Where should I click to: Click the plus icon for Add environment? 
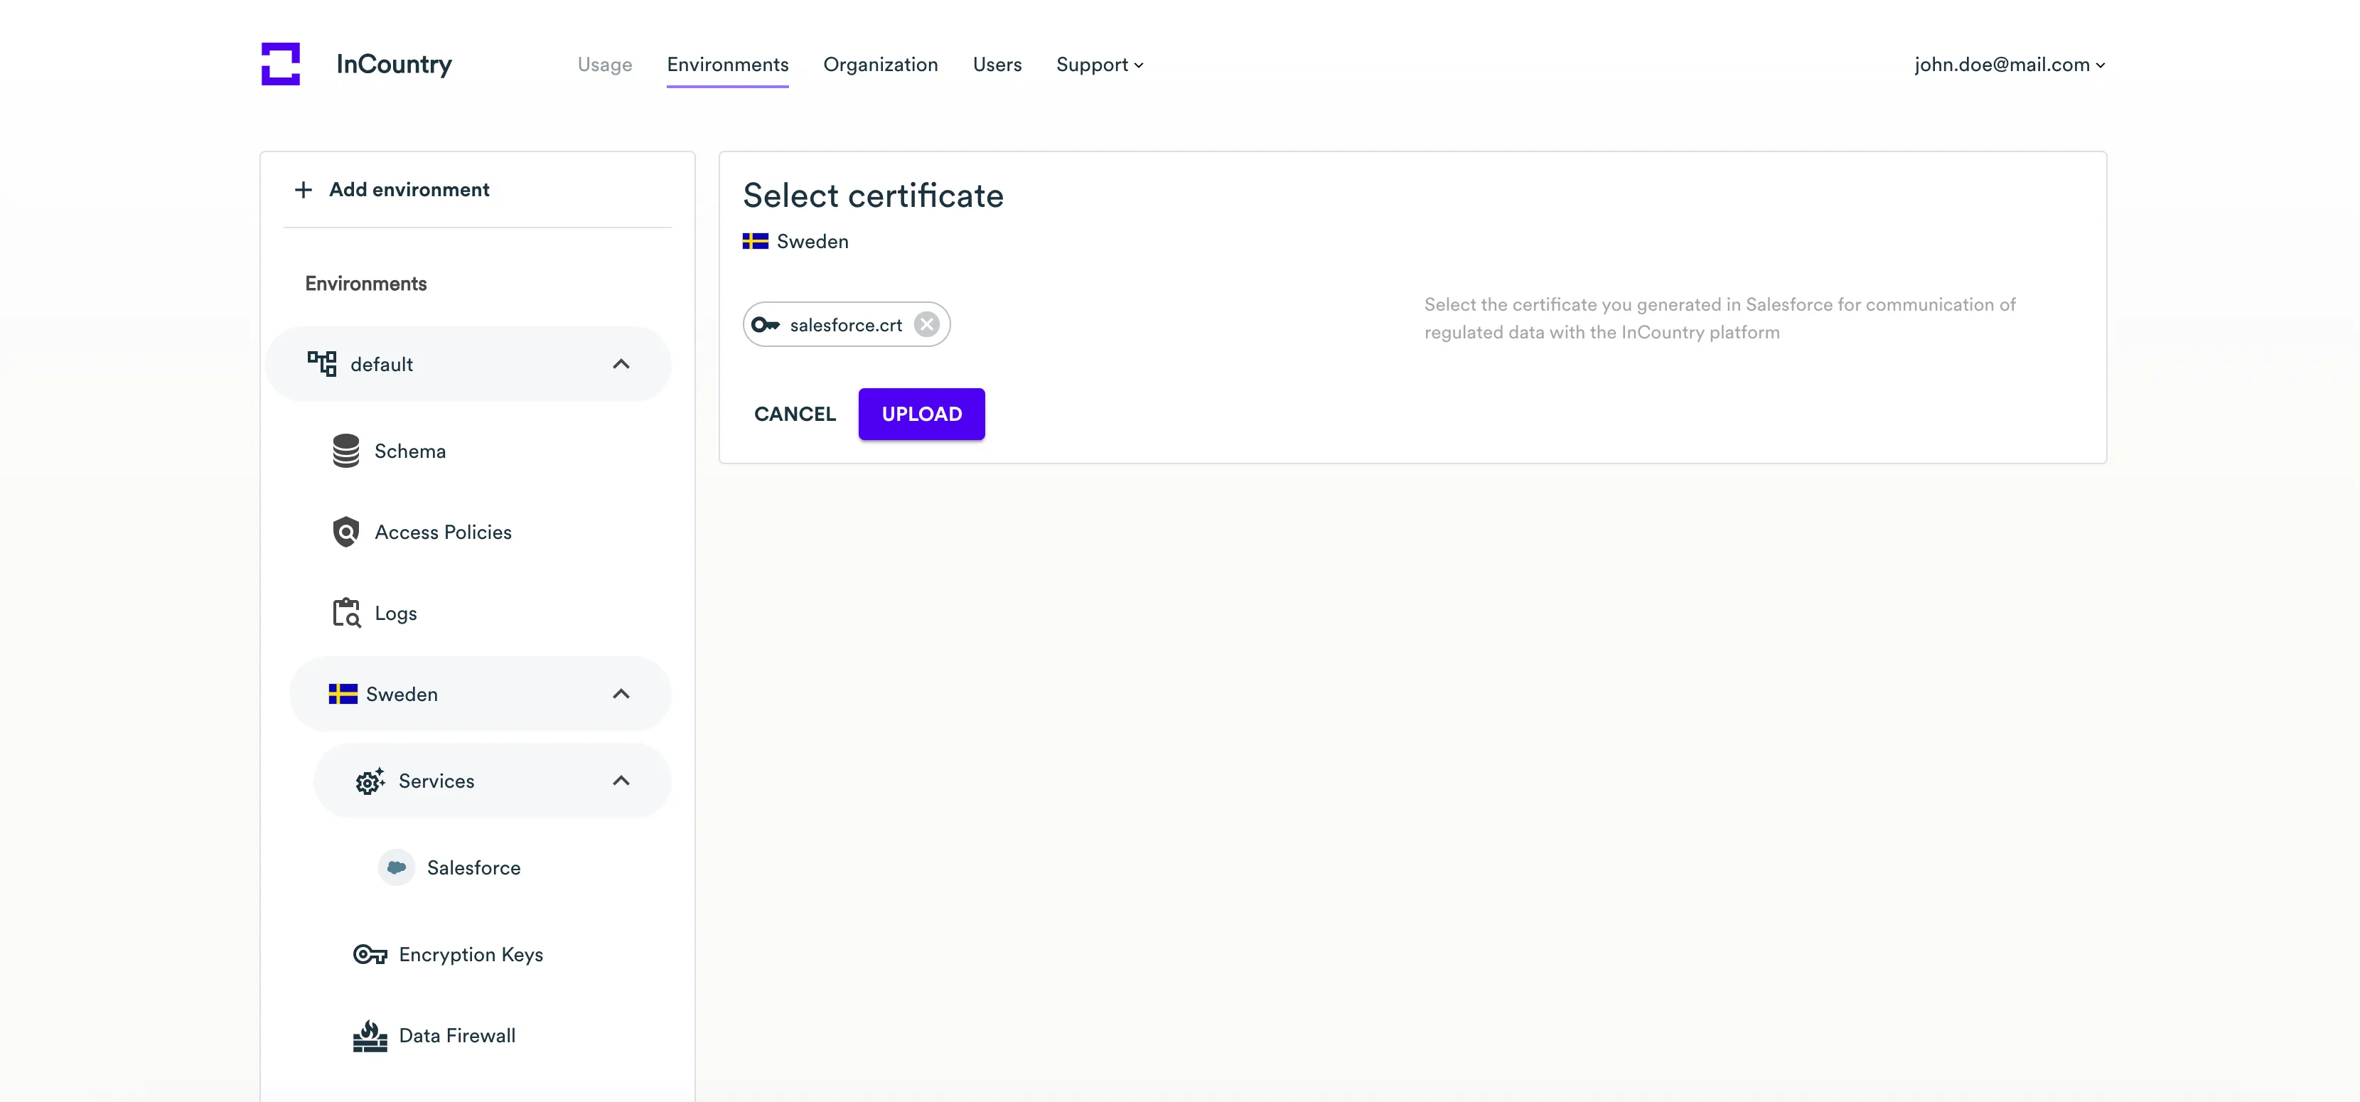point(304,190)
